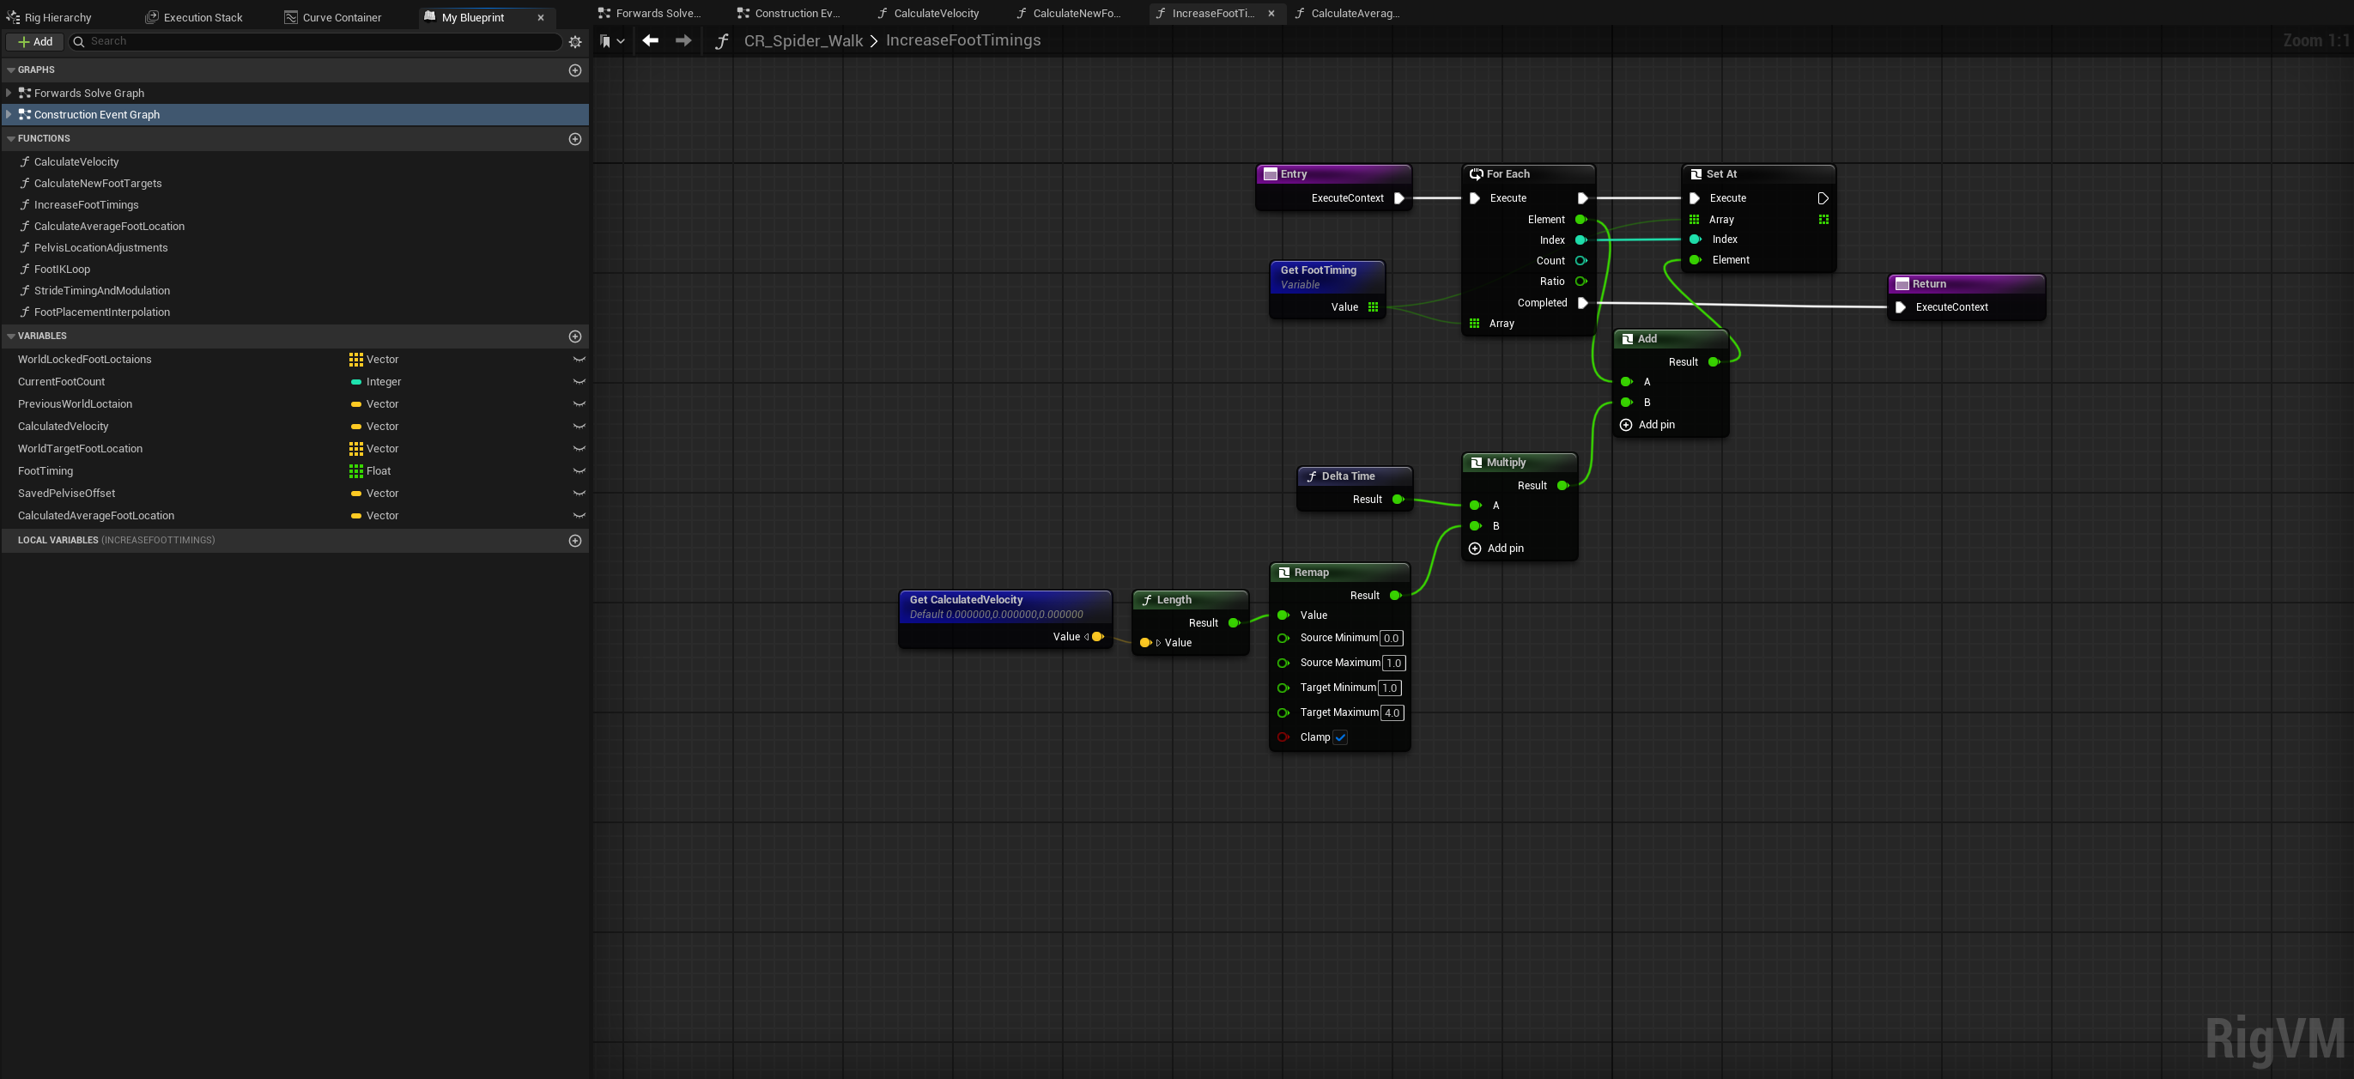2354x1079 pixels.
Task: Open the Vector type dropdown for WorldLockedFootLoctaions
Action: (374, 360)
